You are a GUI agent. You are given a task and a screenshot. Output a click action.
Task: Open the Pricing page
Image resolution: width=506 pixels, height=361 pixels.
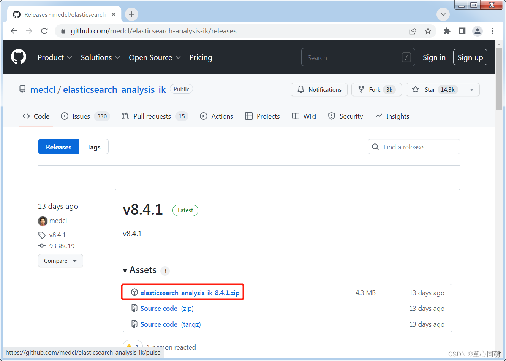pos(201,57)
